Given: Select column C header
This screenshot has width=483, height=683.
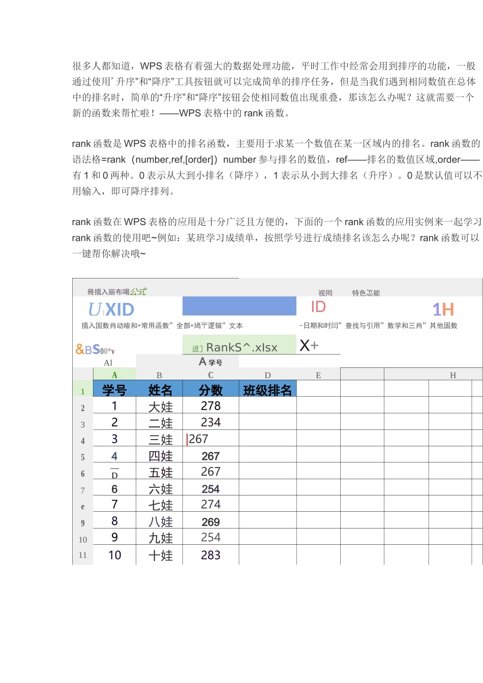Looking at the screenshot, I should (210, 375).
